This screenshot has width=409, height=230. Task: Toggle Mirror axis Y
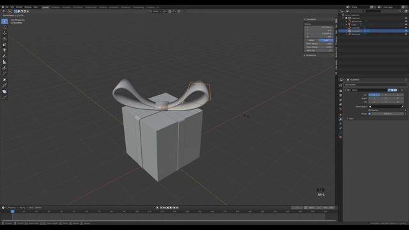(386, 95)
